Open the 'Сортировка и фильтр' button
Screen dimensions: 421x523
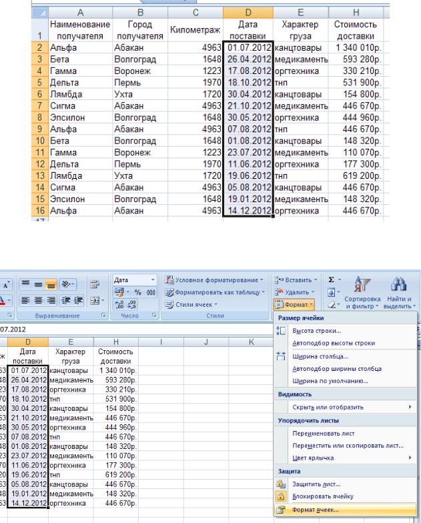(362, 292)
